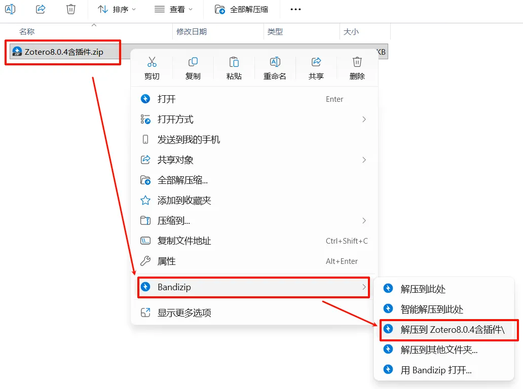
Task: Expand the 共享对象 submenu
Action: (254, 160)
